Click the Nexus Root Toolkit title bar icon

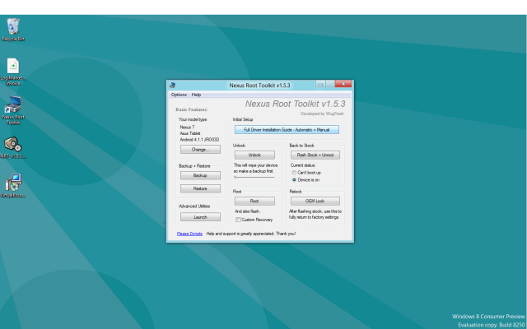[172, 86]
